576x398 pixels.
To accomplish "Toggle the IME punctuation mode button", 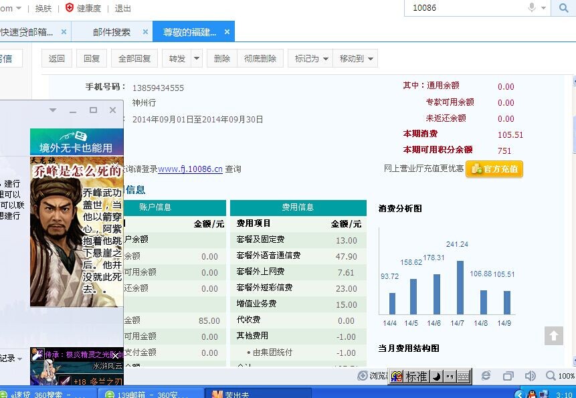I will pos(448,377).
